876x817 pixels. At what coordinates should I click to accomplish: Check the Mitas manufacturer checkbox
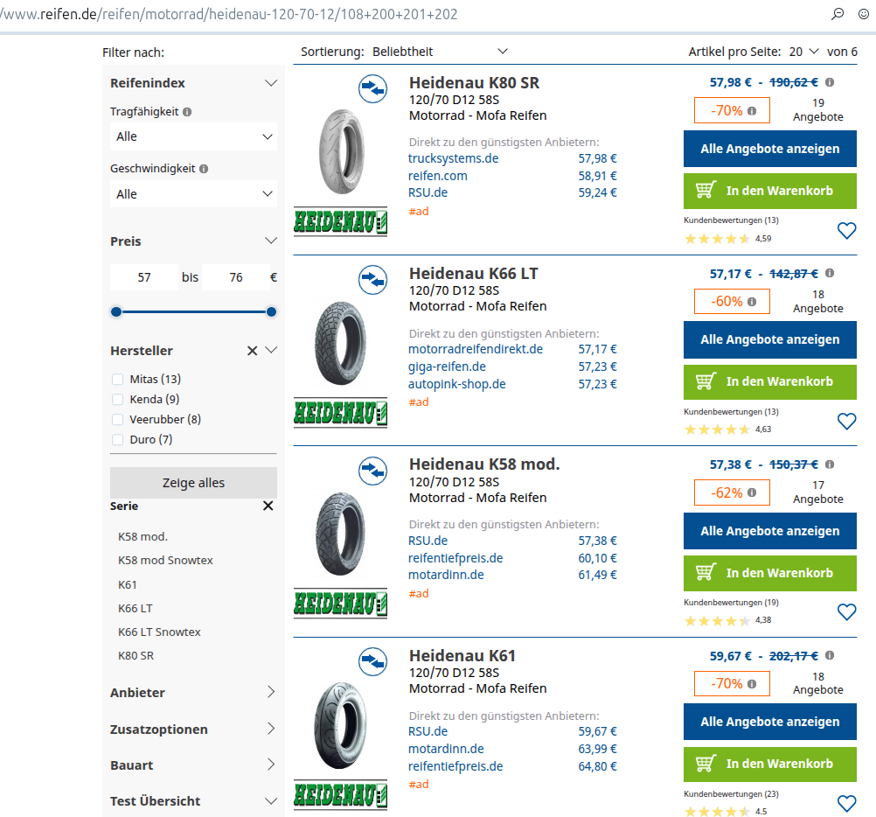(118, 380)
